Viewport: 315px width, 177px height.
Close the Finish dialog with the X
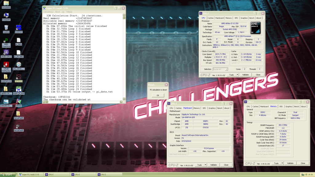(166, 85)
